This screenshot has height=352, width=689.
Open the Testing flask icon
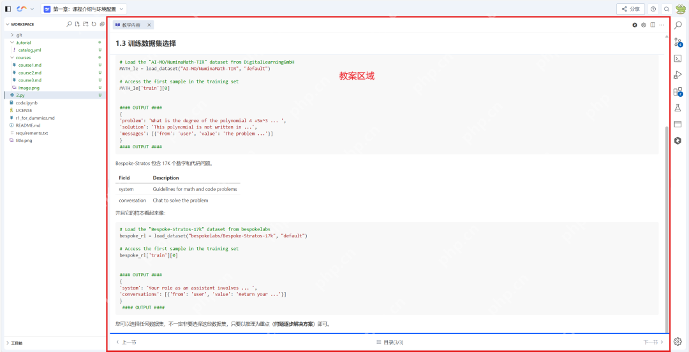click(678, 108)
